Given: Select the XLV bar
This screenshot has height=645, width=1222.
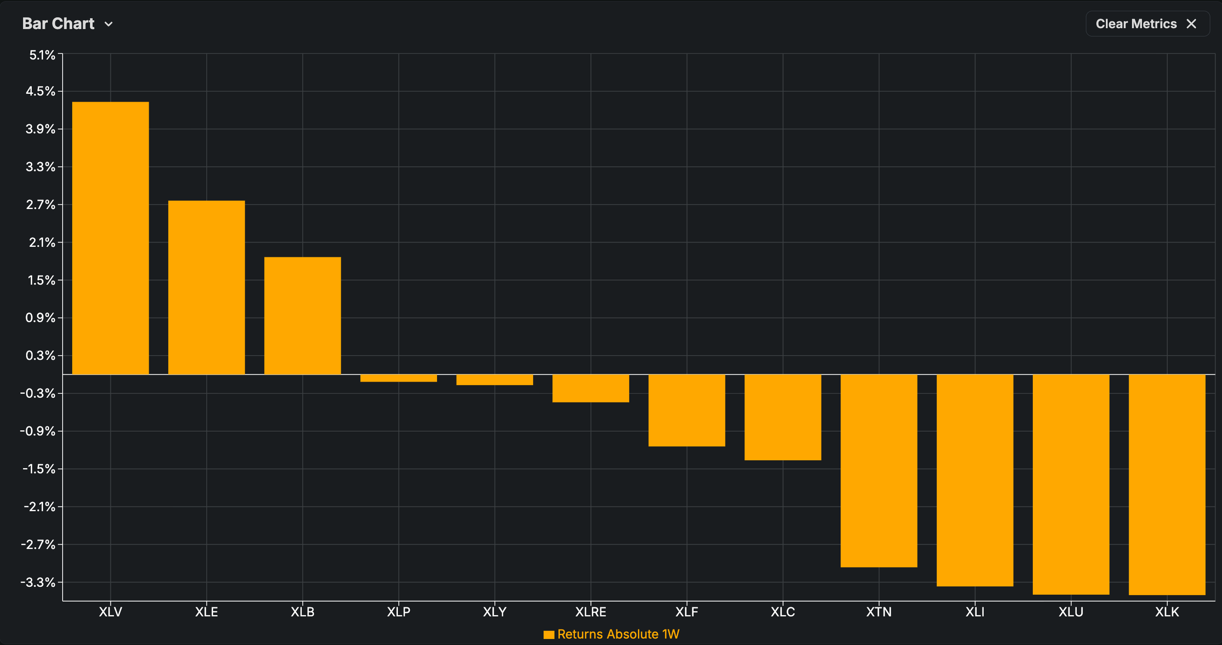Looking at the screenshot, I should pyautogui.click(x=110, y=238).
